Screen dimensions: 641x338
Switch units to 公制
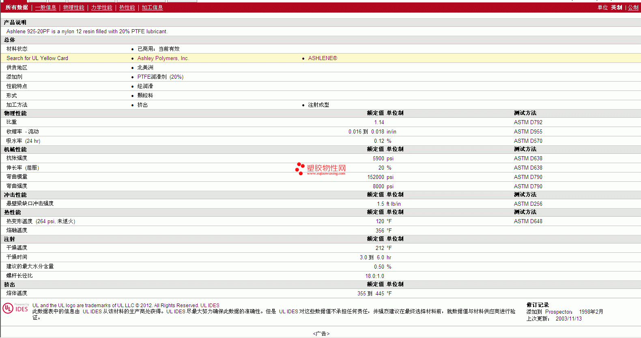coord(633,8)
